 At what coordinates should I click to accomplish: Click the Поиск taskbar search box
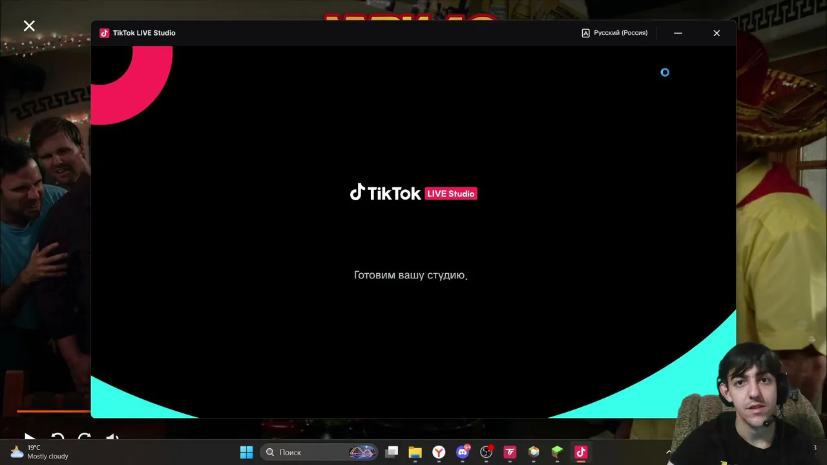(x=320, y=452)
